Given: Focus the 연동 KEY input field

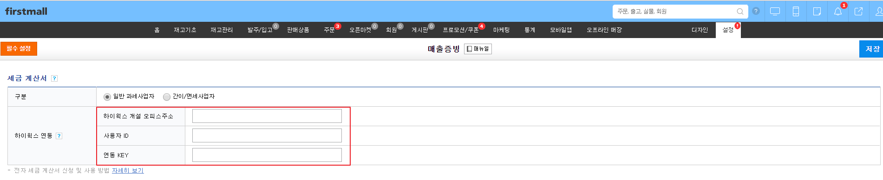Looking at the screenshot, I should click(267, 155).
